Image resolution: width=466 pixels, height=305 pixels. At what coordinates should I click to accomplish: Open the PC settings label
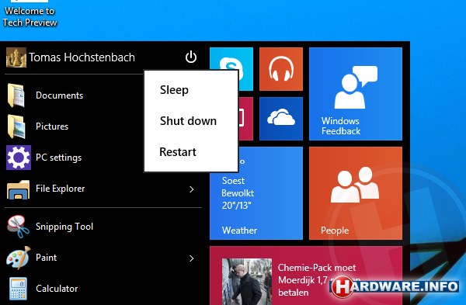coord(58,158)
